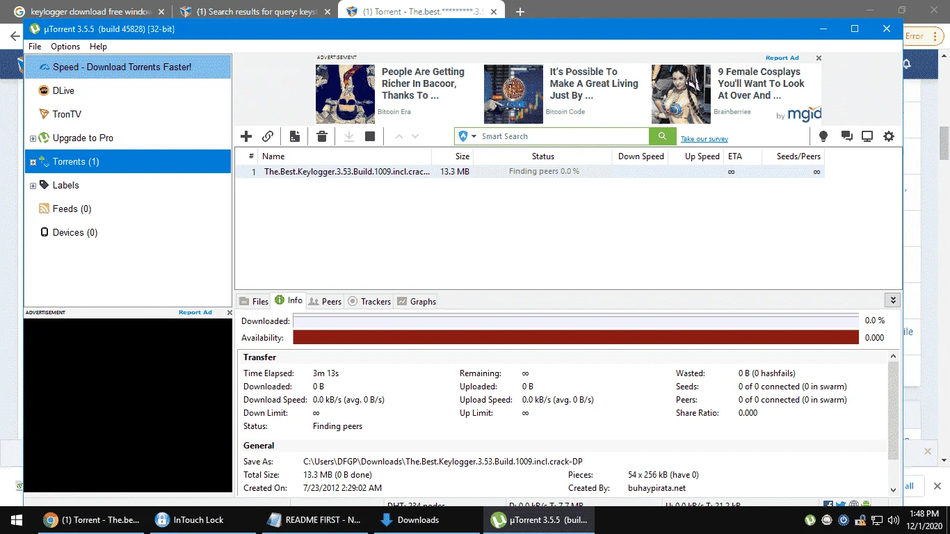Click the chat bubbles icon in toolbar

pos(846,136)
